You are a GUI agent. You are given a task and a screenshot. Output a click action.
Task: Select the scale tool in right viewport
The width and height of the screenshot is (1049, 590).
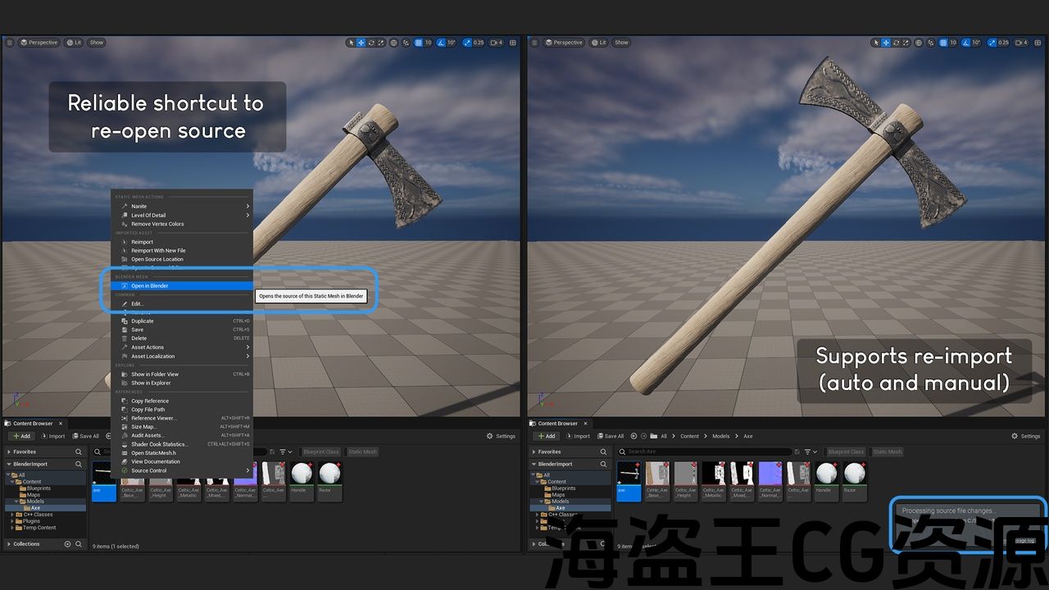[x=906, y=43]
